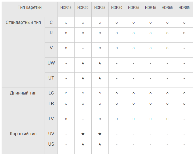Click the star in UT row, HDR20 column
Screen dimensions: 194x155
click(83, 78)
